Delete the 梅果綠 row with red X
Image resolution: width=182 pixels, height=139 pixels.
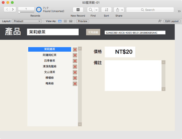pos(75,84)
